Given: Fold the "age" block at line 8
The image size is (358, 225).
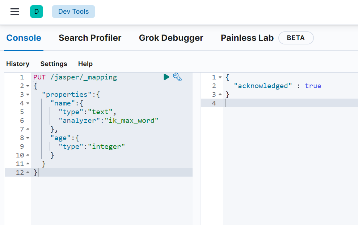Looking at the screenshot, I should point(28,138).
